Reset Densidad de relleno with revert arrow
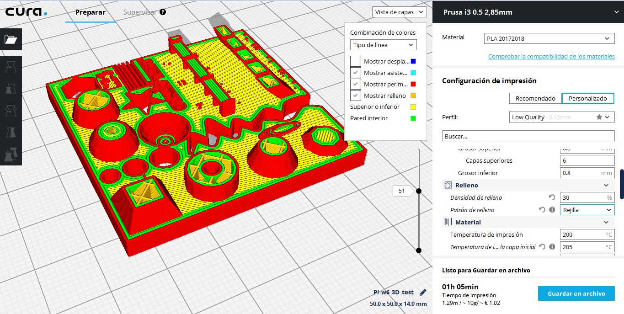 pos(552,197)
